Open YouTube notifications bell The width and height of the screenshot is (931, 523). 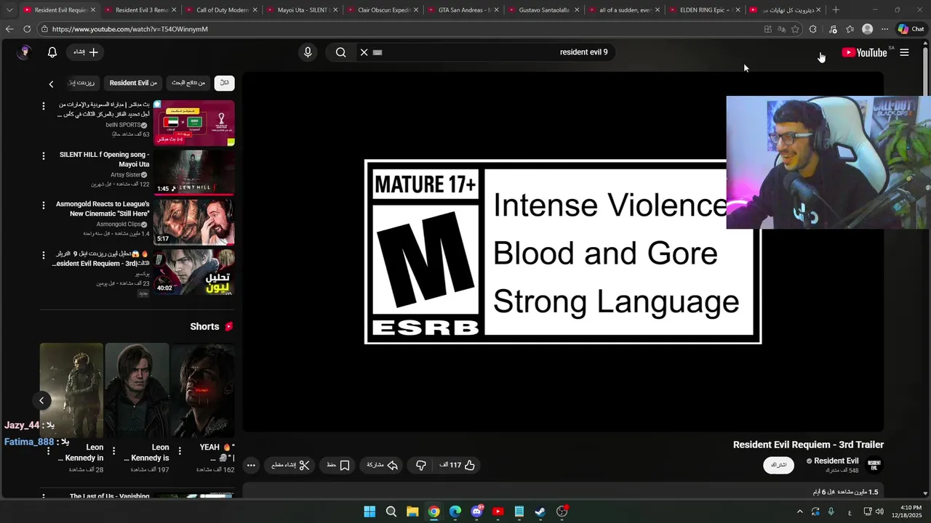pos(52,52)
